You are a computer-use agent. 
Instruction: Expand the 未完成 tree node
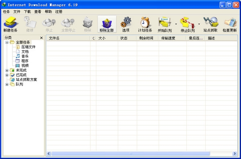click(7, 70)
